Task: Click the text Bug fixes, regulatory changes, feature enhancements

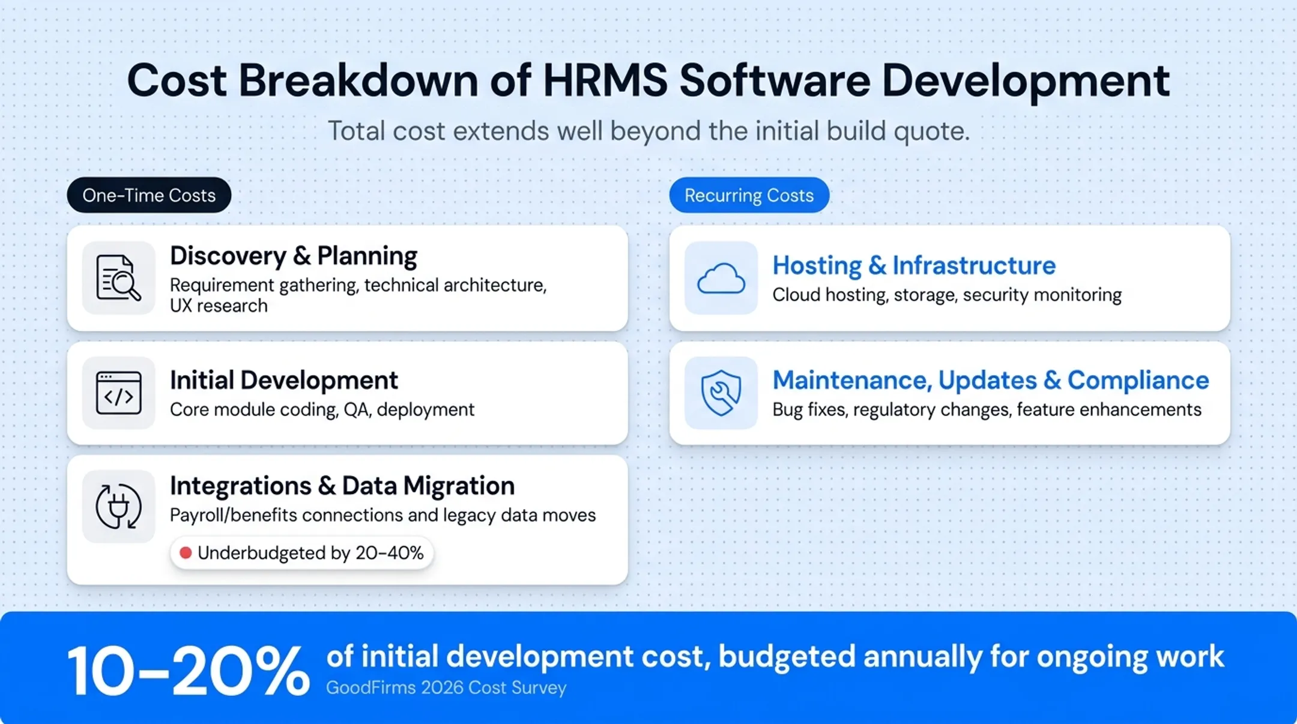Action: pyautogui.click(x=987, y=410)
